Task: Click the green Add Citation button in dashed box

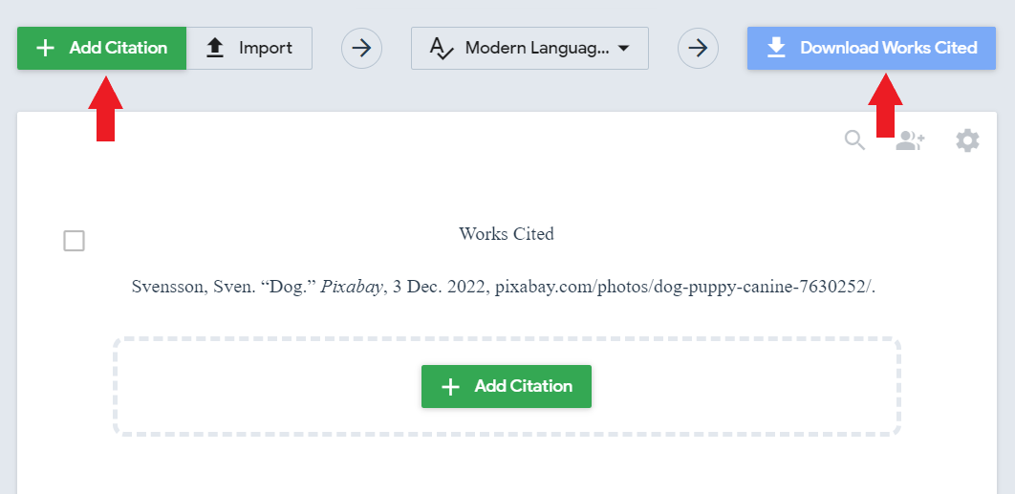Action: (x=507, y=387)
